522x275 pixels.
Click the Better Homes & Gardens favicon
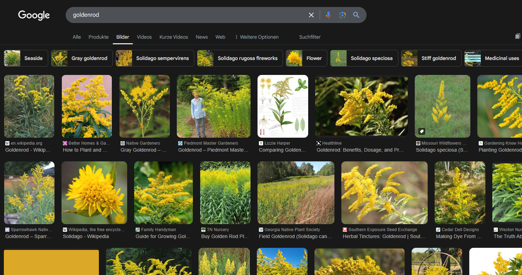point(65,143)
